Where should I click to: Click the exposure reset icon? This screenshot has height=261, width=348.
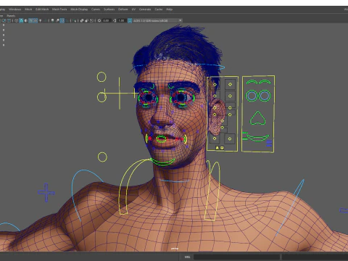pyautogui.click(x=99, y=20)
